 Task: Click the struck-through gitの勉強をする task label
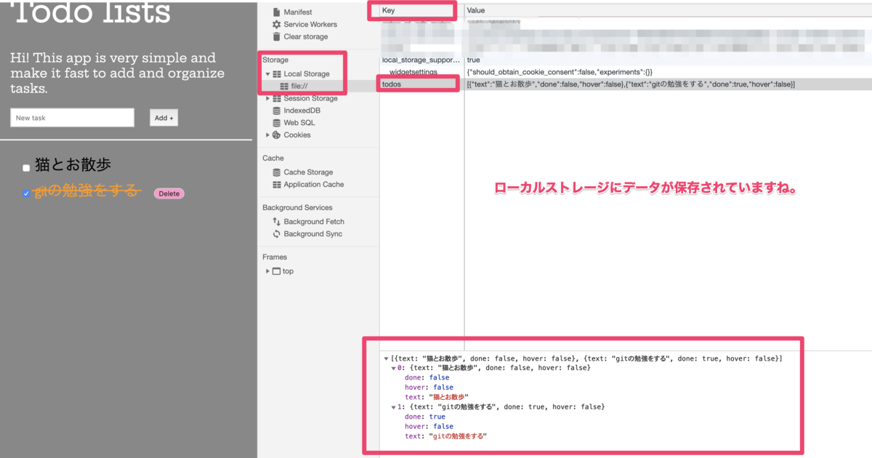(86, 190)
